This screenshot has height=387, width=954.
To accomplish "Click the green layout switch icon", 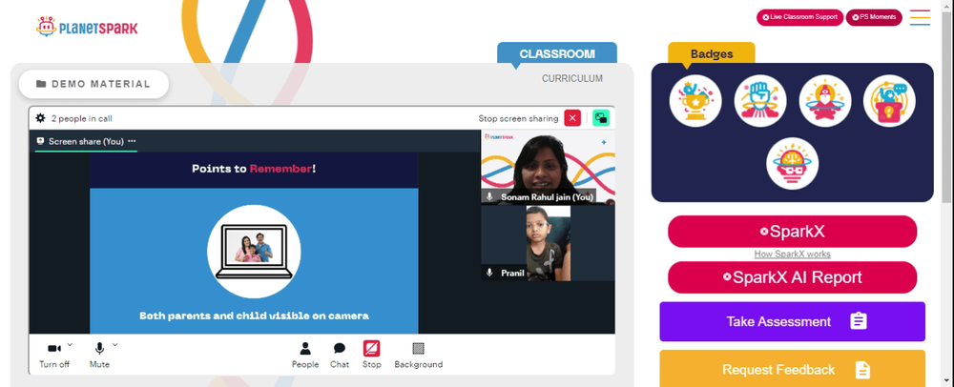I will click(x=601, y=118).
